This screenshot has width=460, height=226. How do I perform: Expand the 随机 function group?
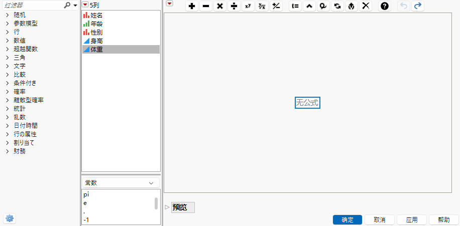8,15
